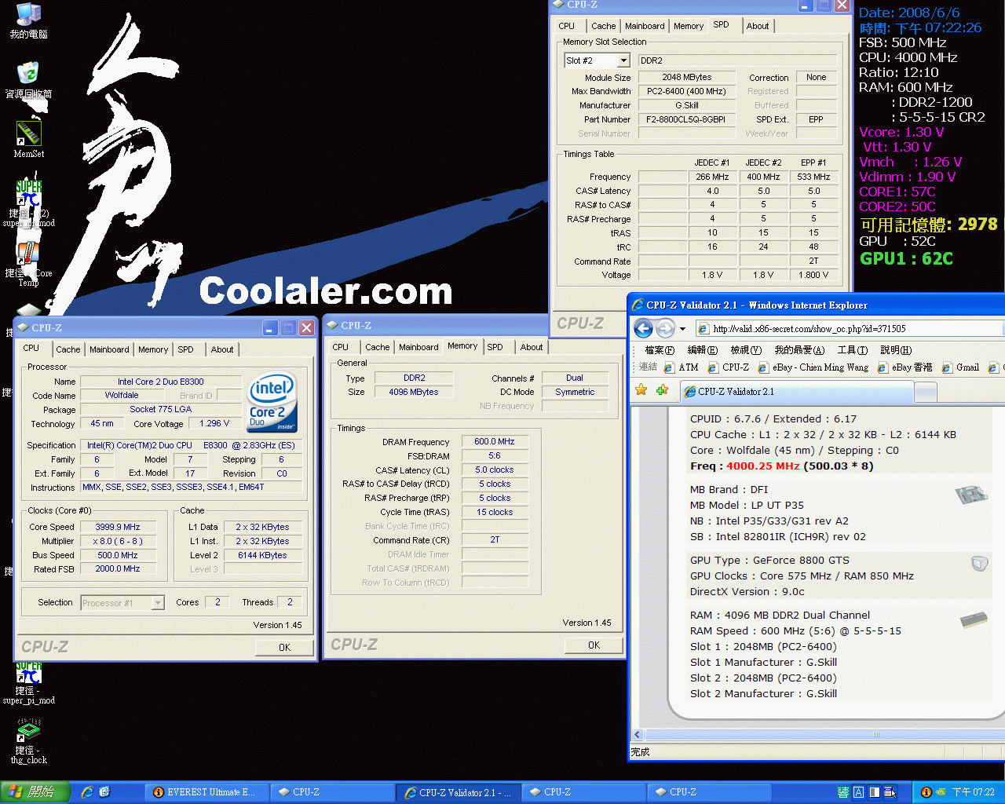Select the CPU-Z Validator 2.1 browser tab
The image size is (1005, 804).
click(796, 391)
